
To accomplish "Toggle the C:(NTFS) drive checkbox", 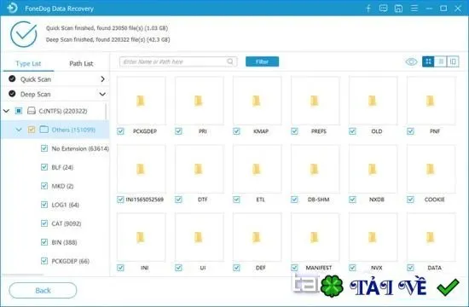I will pos(19,111).
